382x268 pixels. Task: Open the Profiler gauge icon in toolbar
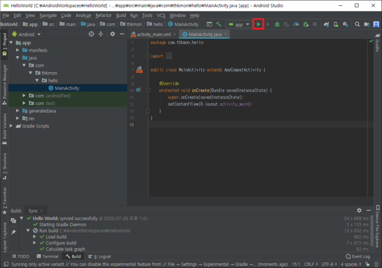pyautogui.click(x=296, y=24)
